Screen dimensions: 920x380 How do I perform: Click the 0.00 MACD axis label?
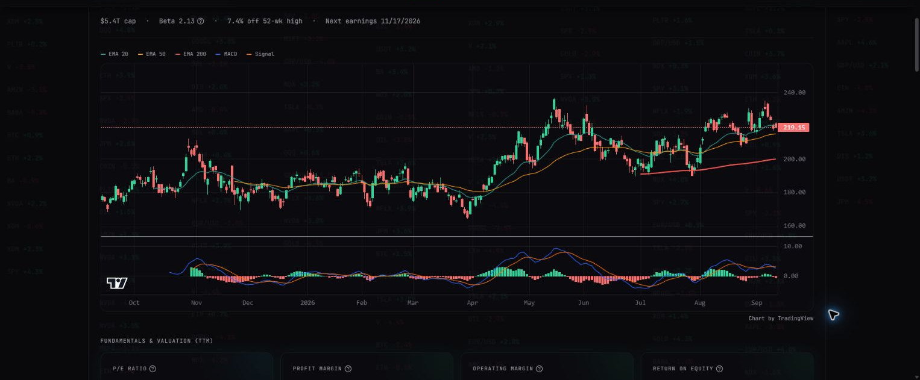792,276
